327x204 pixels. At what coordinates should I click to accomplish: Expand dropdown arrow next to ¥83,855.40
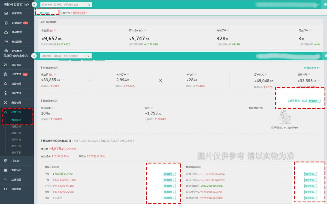tap(63, 80)
